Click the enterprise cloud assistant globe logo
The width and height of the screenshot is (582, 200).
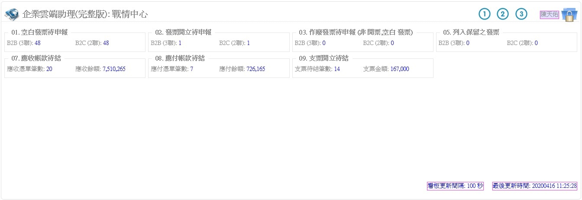point(12,15)
